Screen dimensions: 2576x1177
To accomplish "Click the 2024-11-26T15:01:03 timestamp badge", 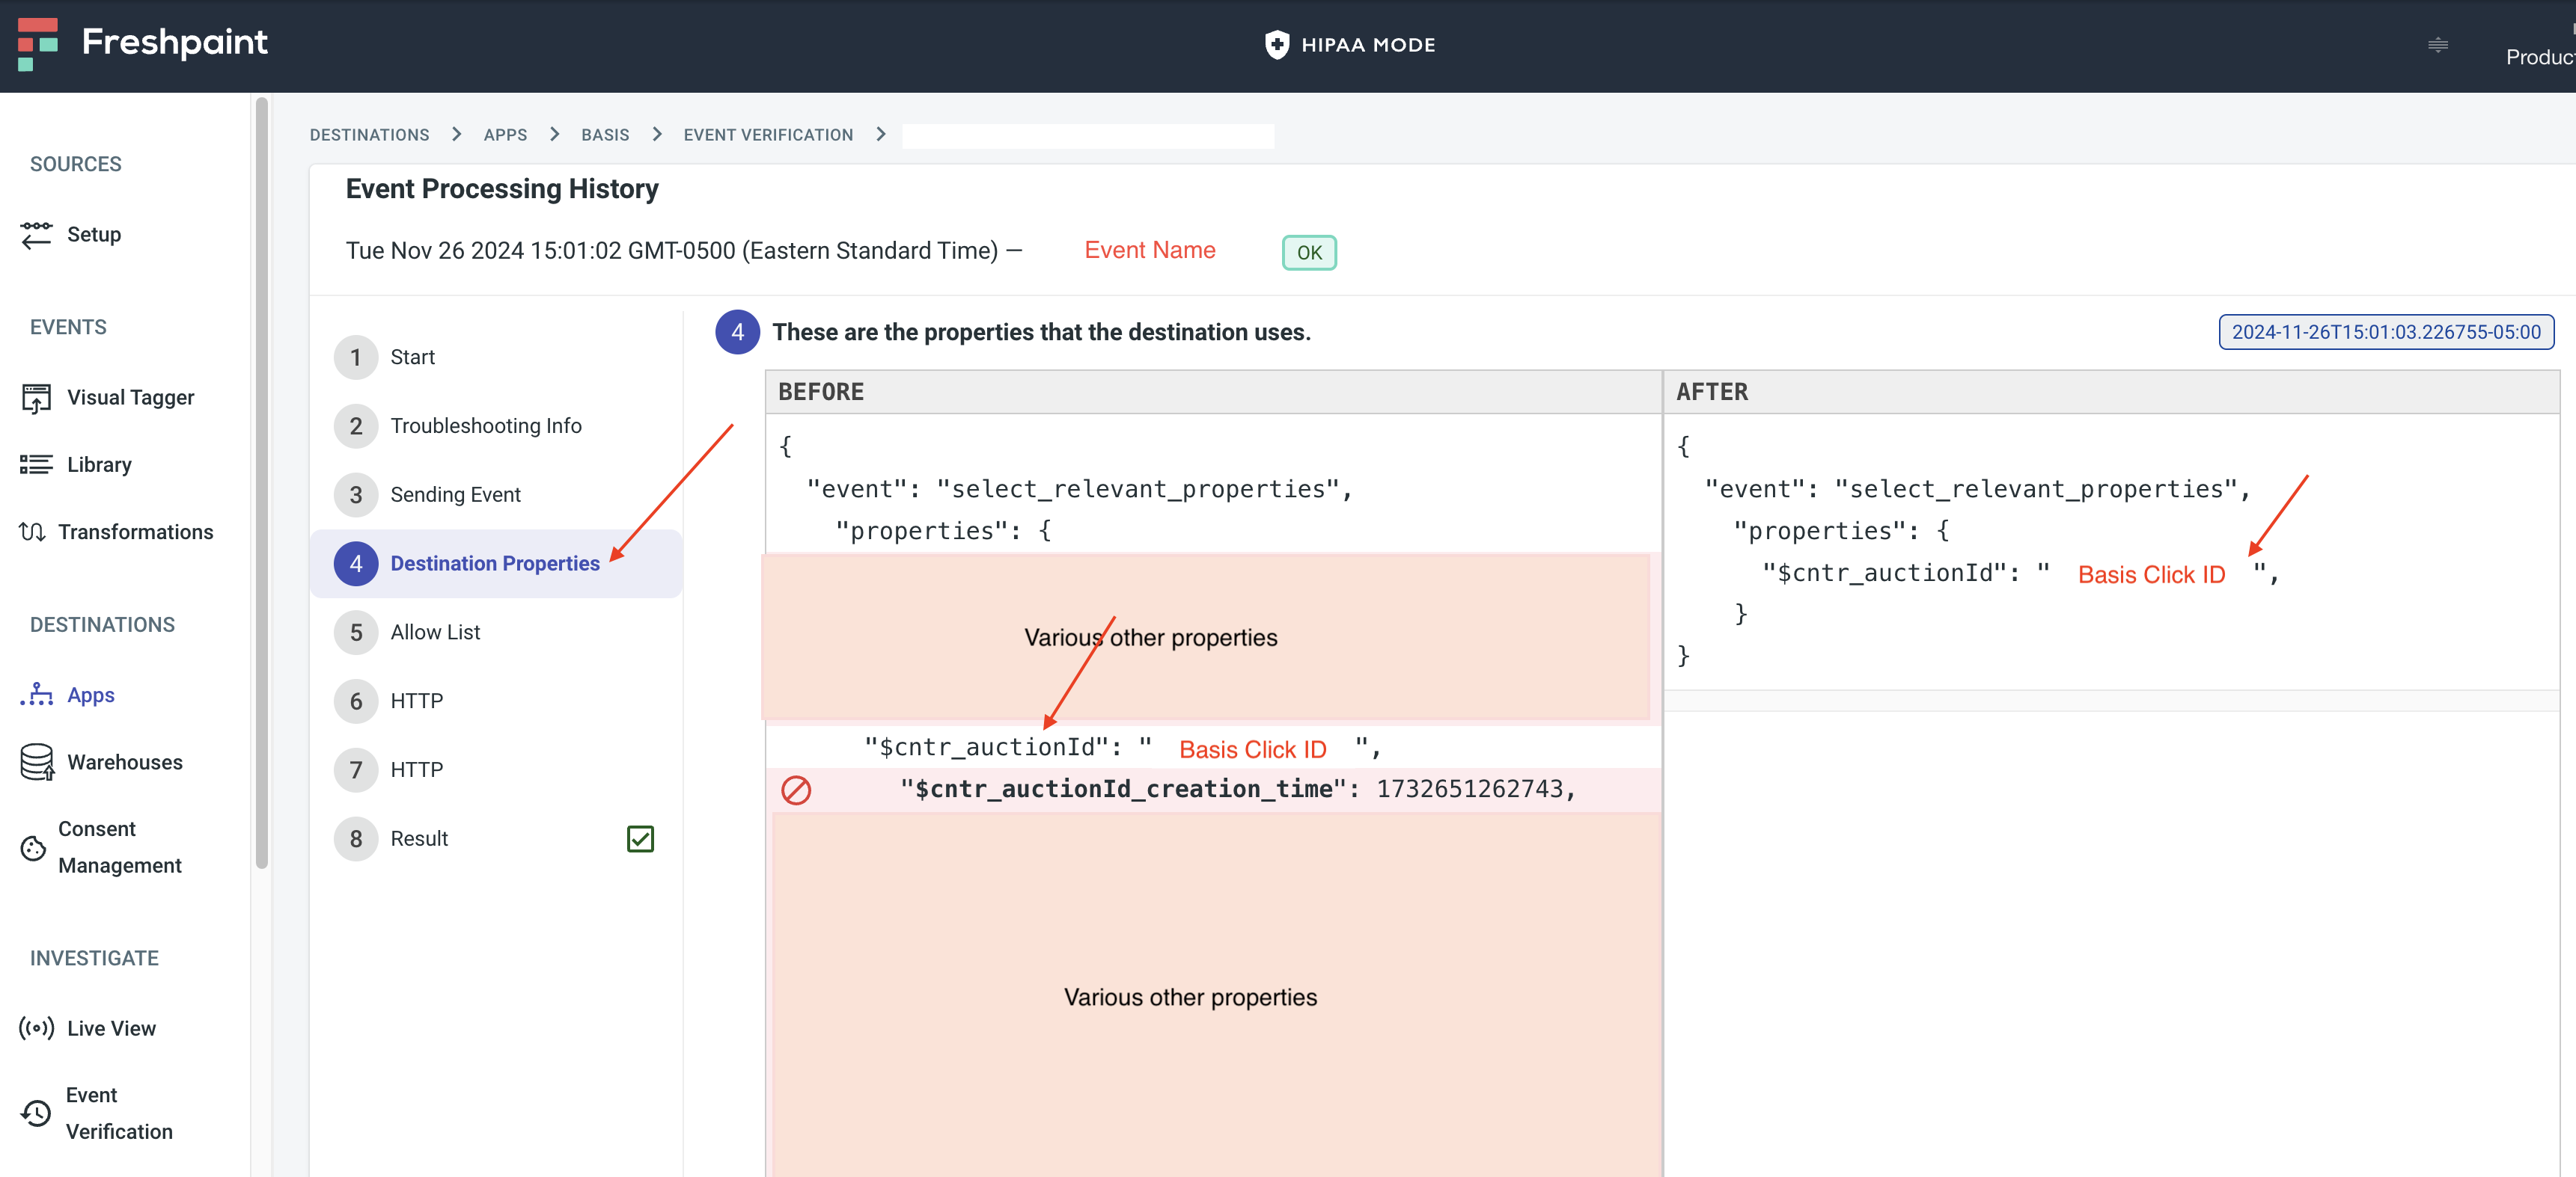I will pos(2385,332).
